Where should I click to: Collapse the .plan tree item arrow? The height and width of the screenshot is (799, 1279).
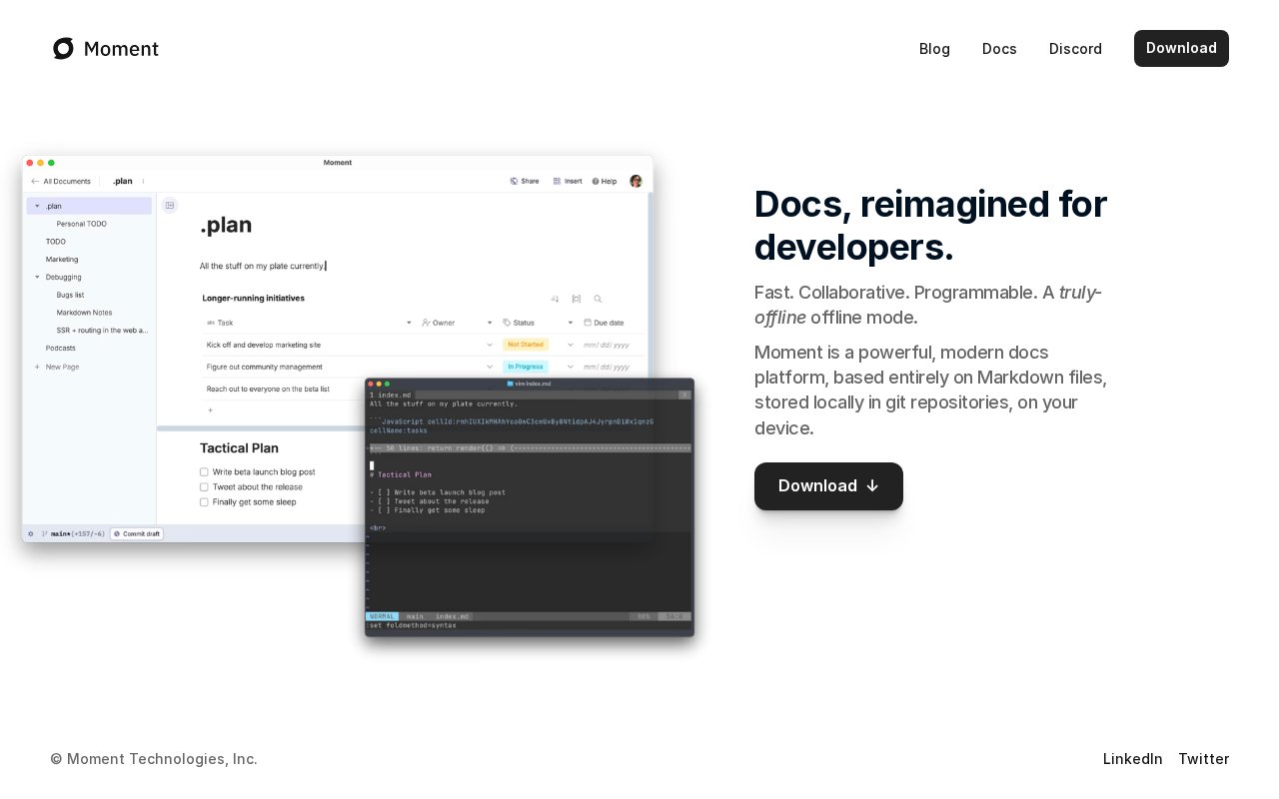coord(37,206)
